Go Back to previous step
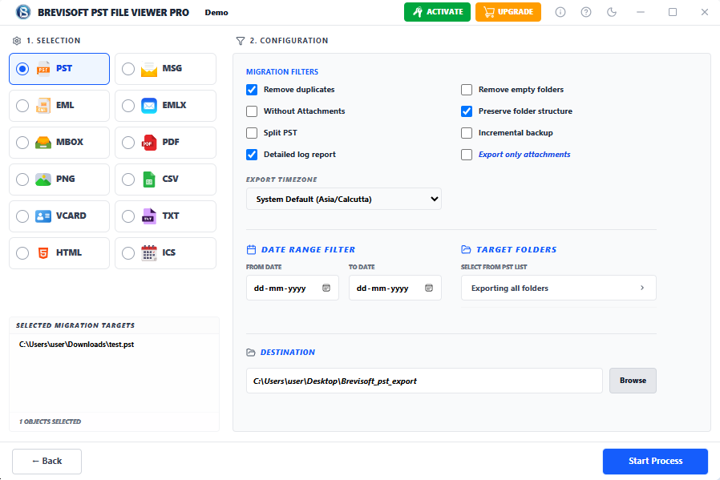The image size is (720, 480). pos(47,462)
